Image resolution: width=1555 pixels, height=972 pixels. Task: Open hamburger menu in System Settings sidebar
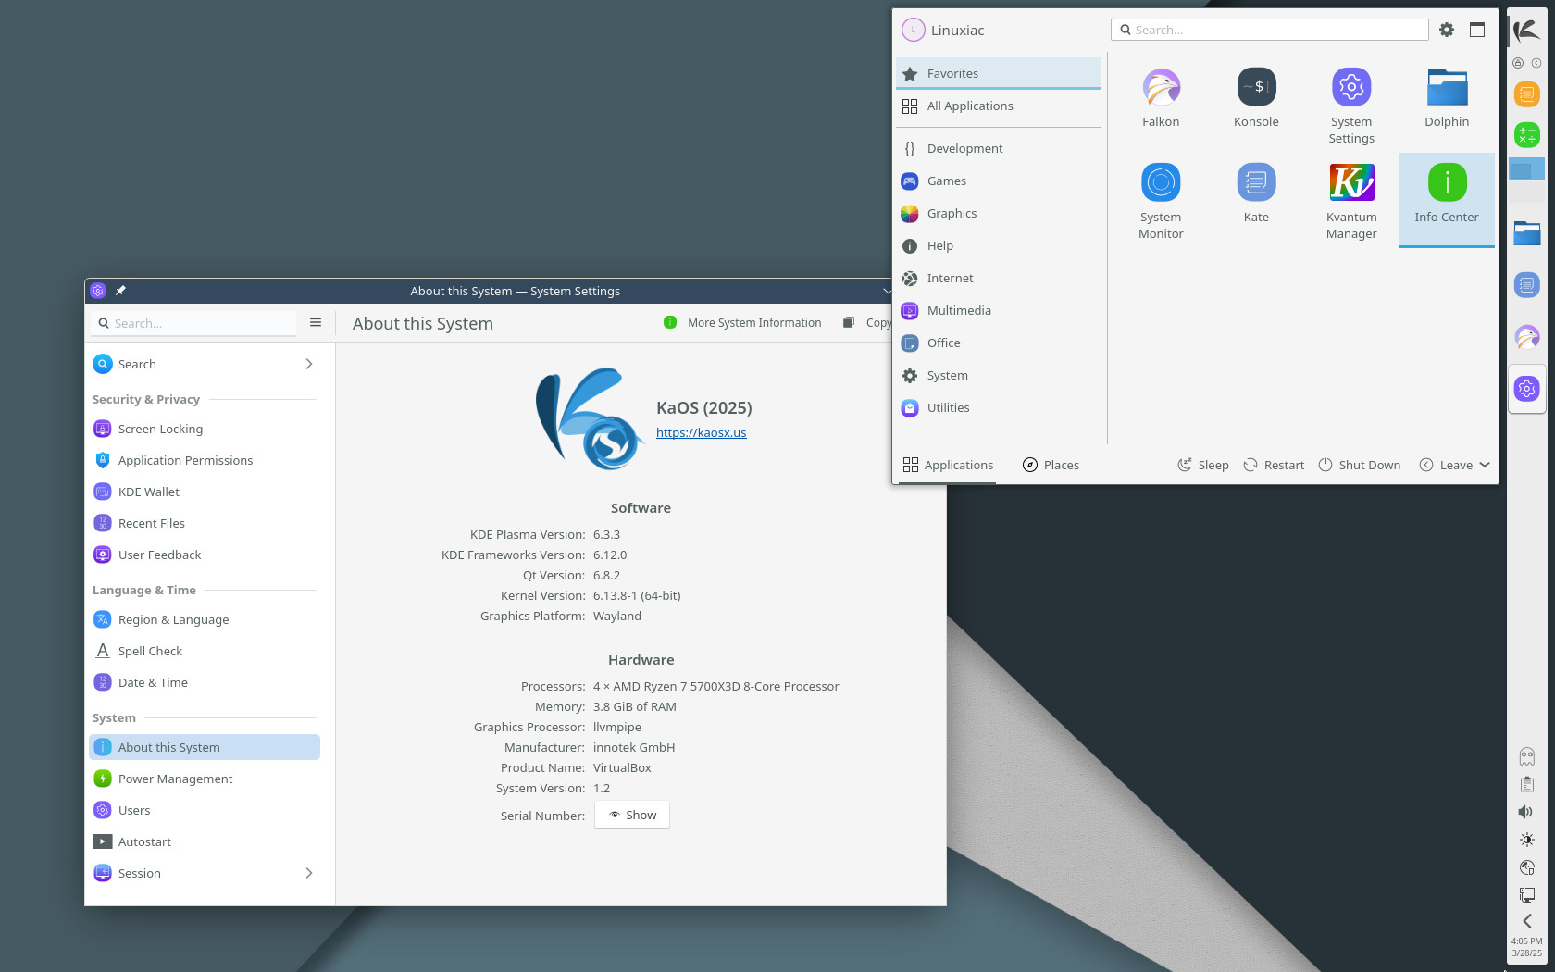(316, 322)
